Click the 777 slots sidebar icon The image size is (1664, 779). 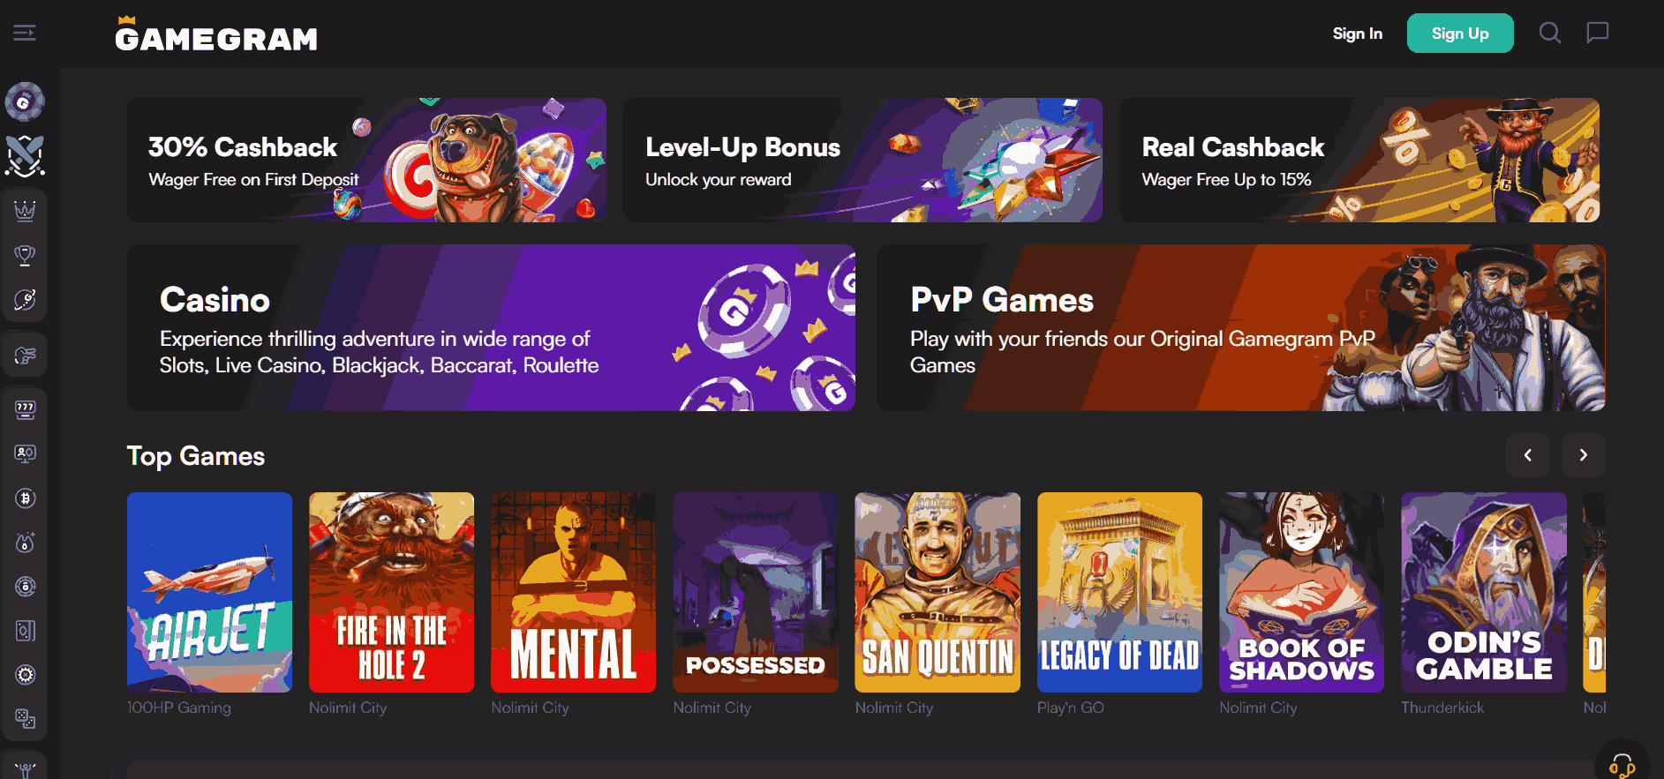click(25, 409)
